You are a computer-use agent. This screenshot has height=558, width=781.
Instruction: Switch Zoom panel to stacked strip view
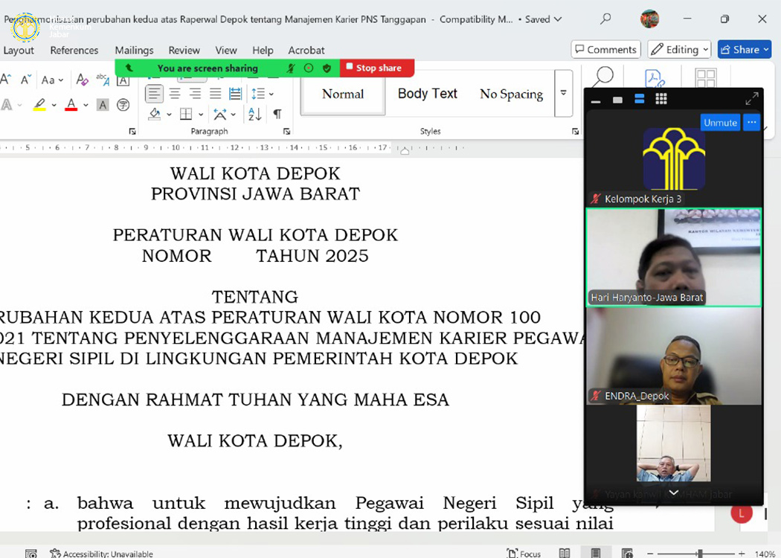pyautogui.click(x=640, y=99)
